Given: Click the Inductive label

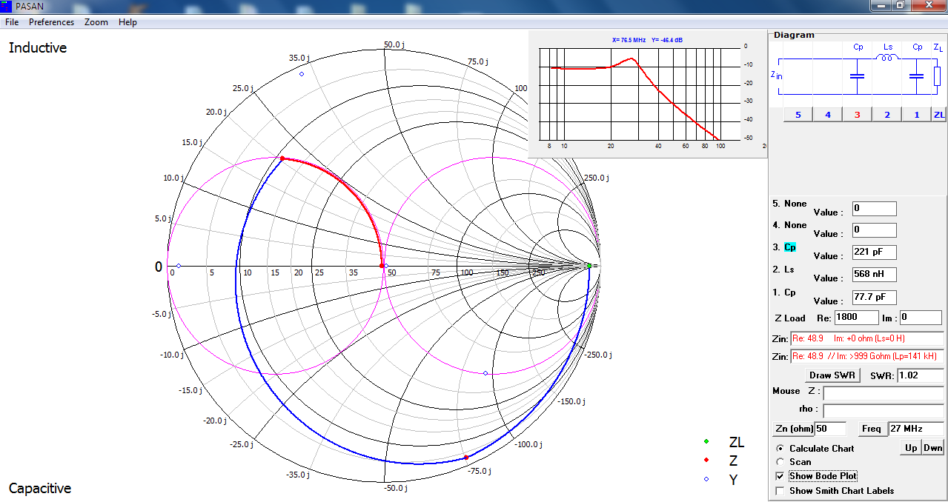Looking at the screenshot, I should (x=38, y=48).
